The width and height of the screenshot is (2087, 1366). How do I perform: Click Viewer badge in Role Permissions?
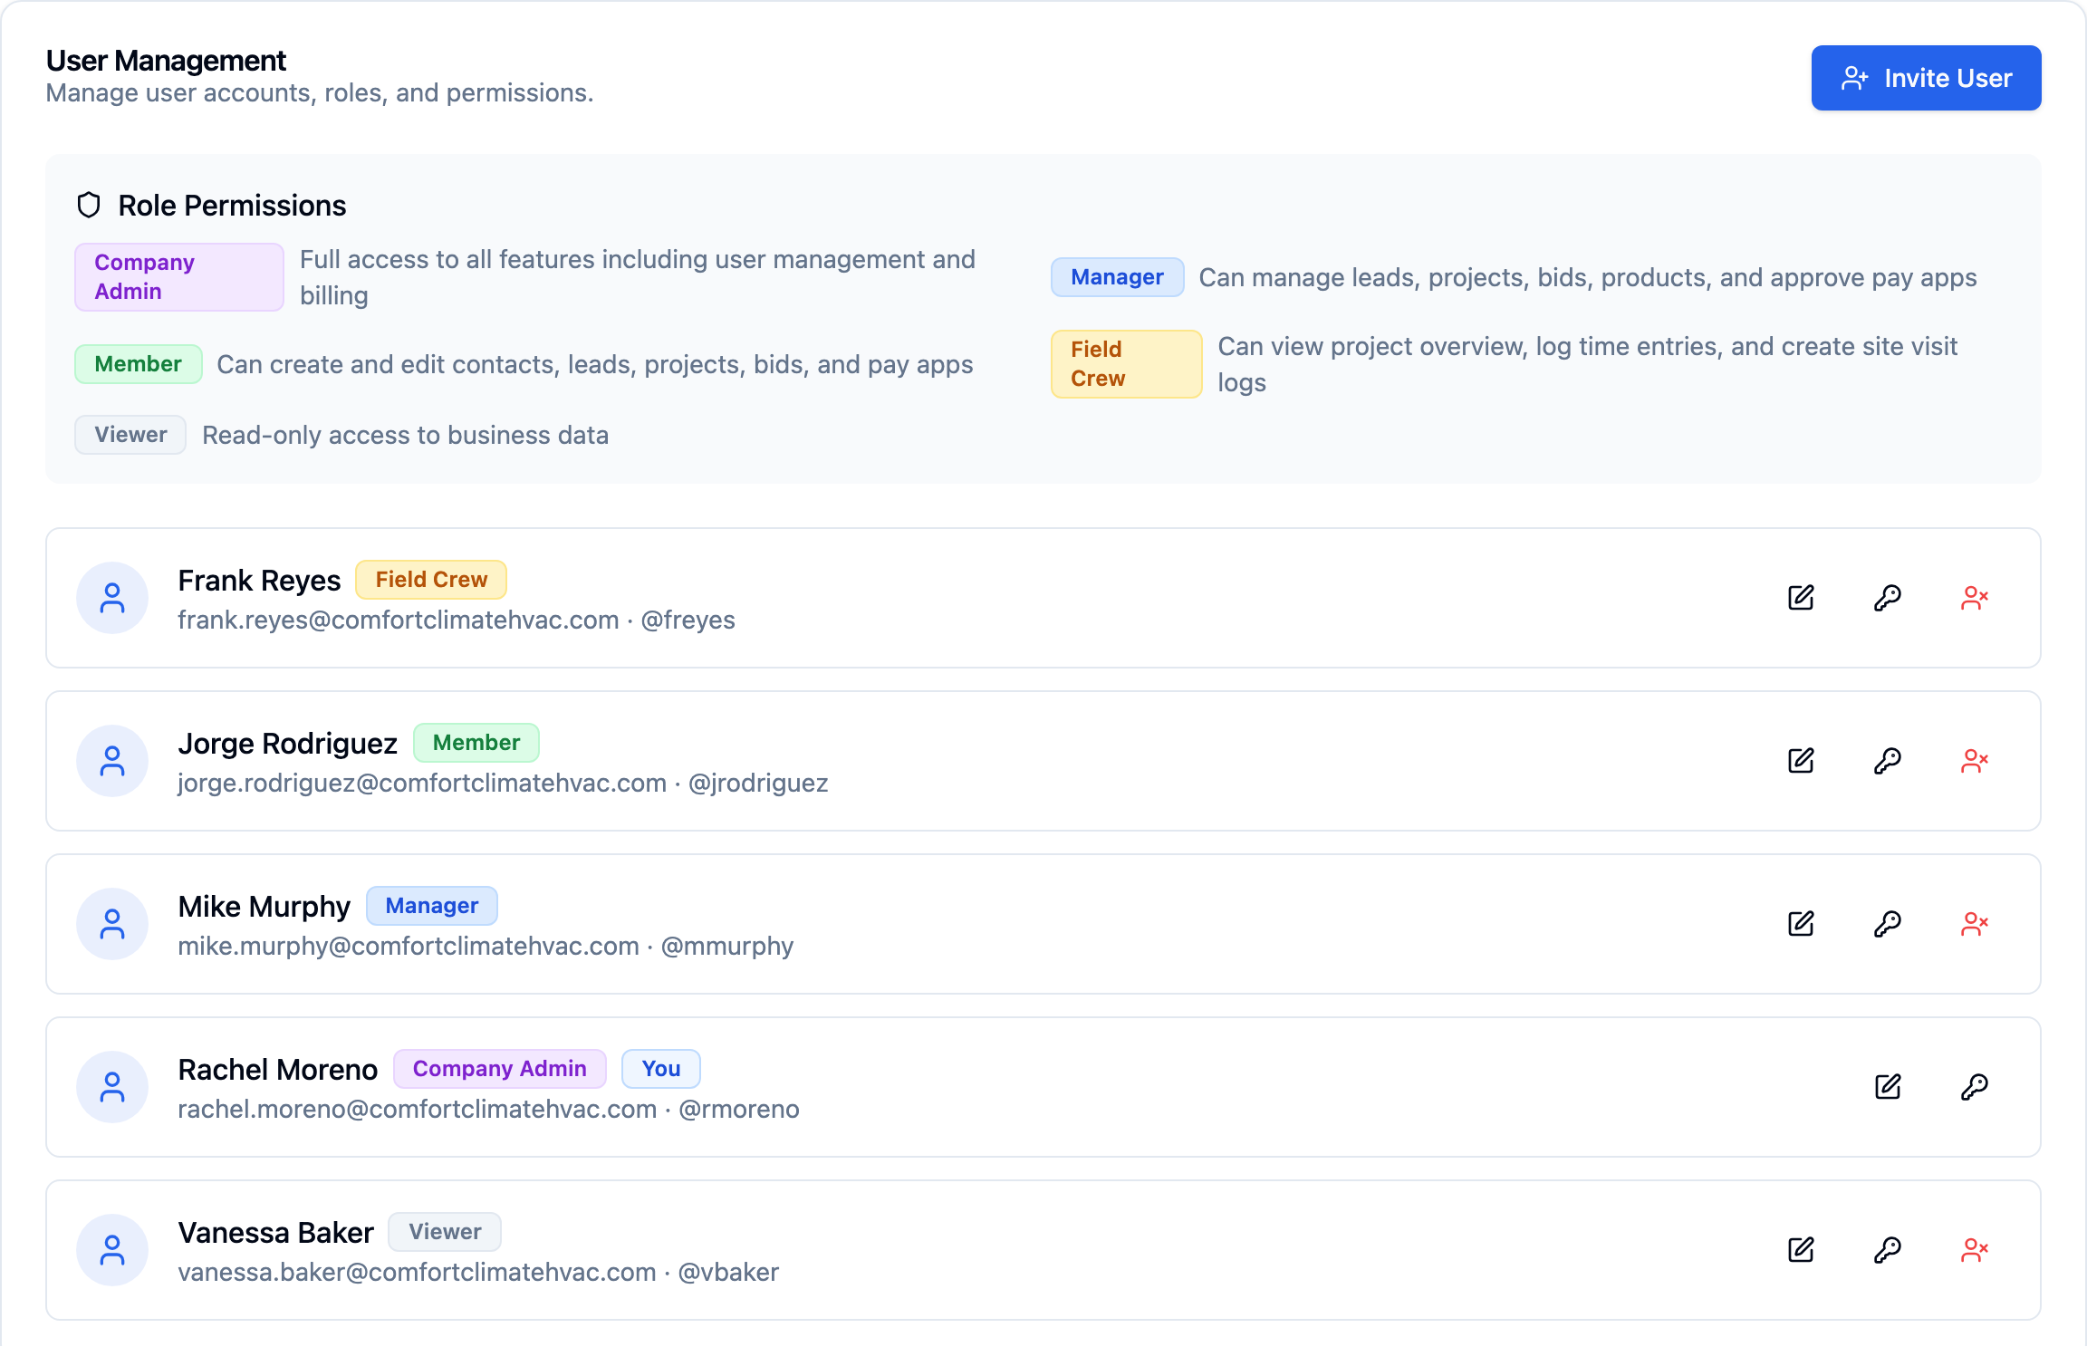point(130,435)
